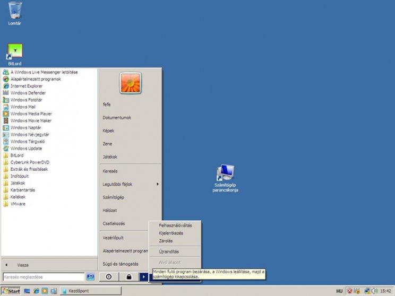
Task: Click the arrow button next to the lock
Action: click(143, 277)
